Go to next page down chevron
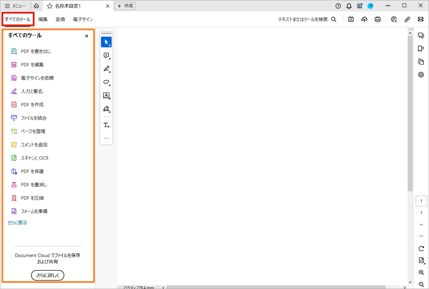The image size is (429, 289). click(x=421, y=236)
